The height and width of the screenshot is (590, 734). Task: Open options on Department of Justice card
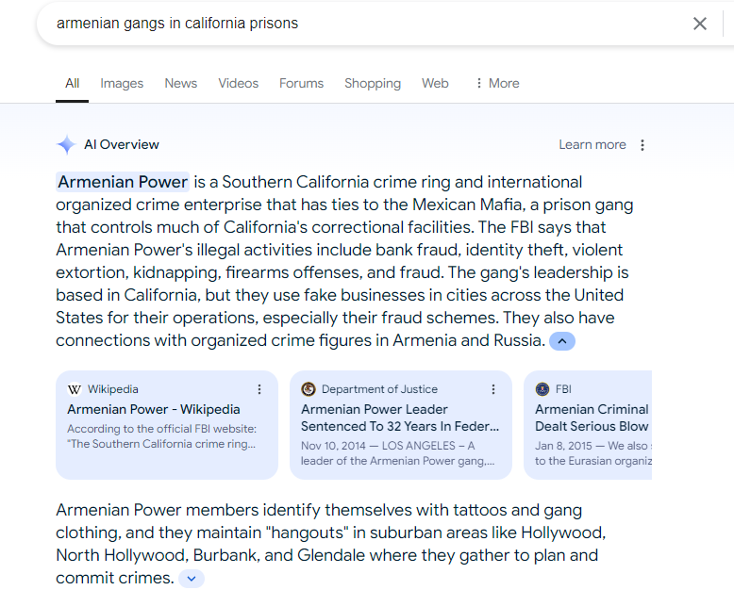pyautogui.click(x=492, y=389)
